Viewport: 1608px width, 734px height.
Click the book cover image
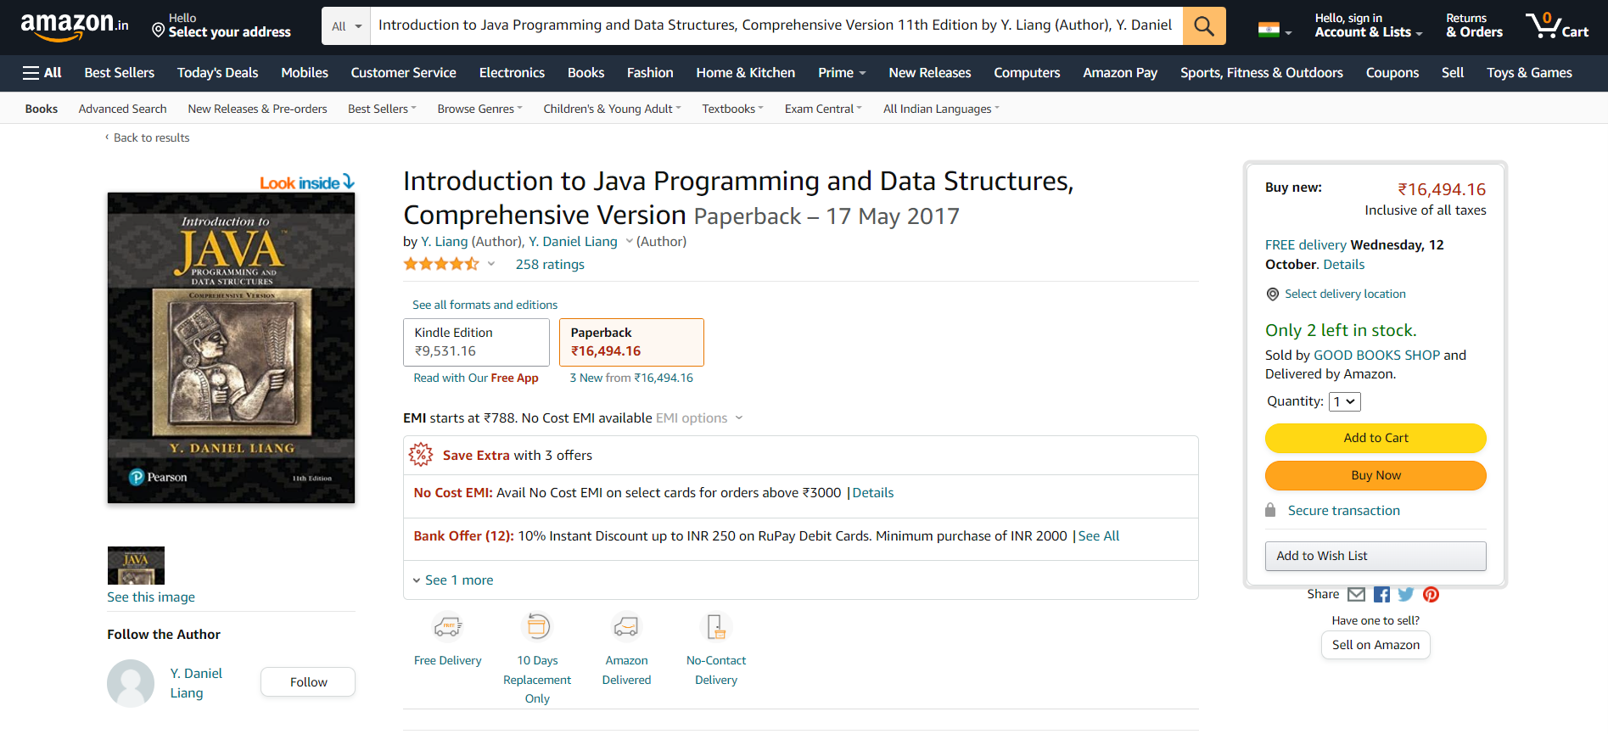click(x=231, y=348)
